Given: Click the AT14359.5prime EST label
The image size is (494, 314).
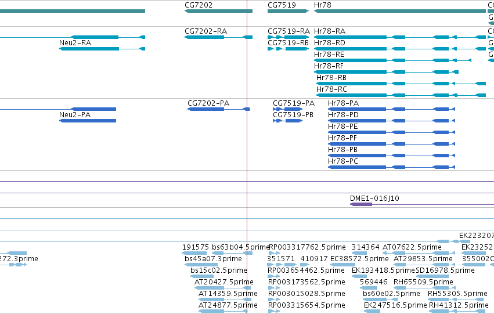Looking at the screenshot, I should (x=228, y=294).
